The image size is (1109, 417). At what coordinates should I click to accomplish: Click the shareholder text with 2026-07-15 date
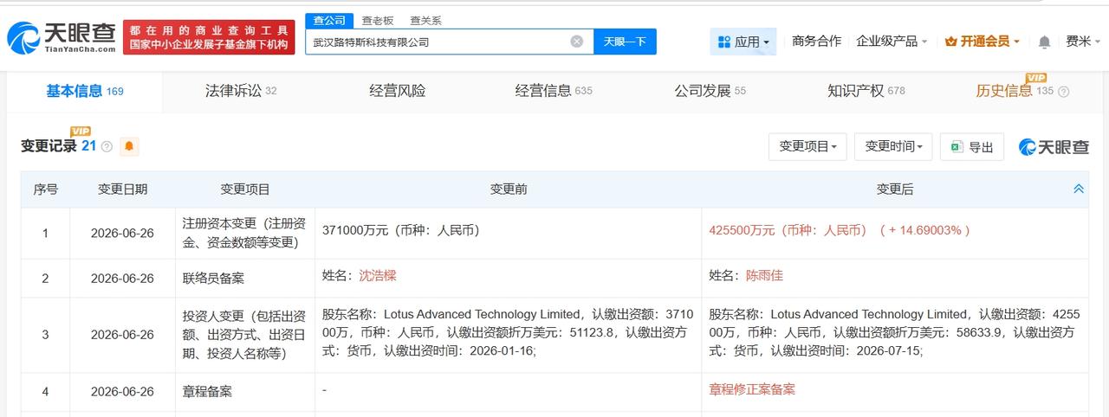(x=894, y=332)
